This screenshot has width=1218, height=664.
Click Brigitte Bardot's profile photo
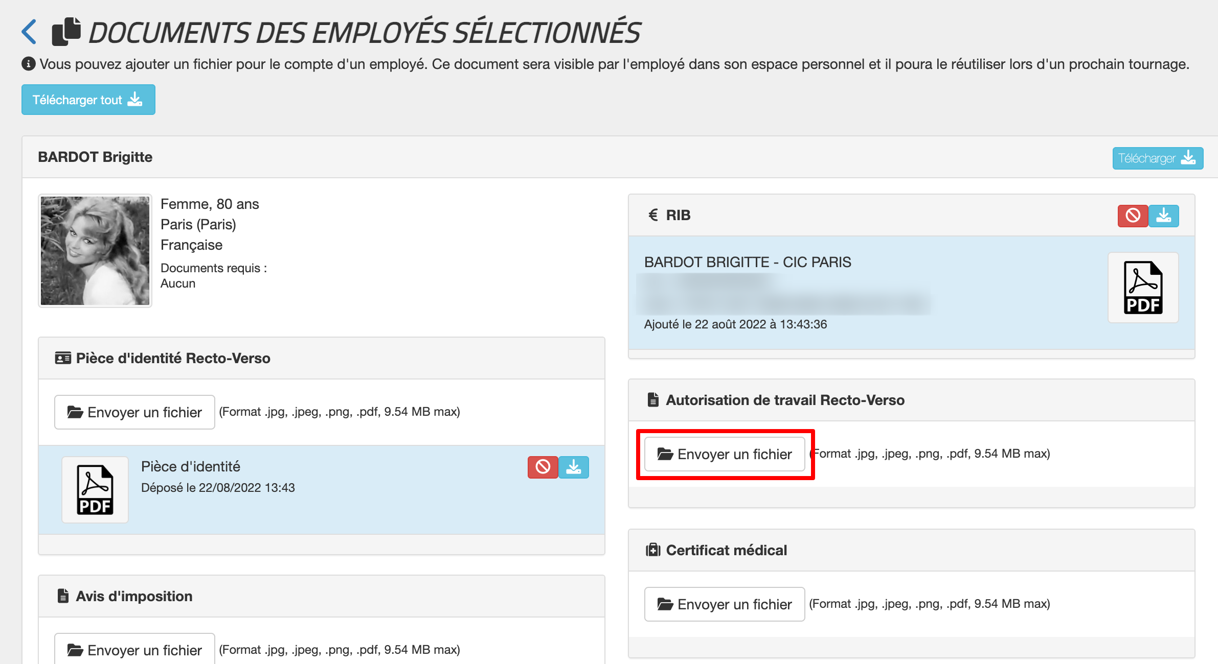pos(95,250)
